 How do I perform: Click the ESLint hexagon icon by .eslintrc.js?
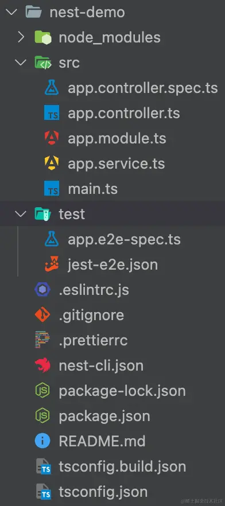tap(42, 290)
